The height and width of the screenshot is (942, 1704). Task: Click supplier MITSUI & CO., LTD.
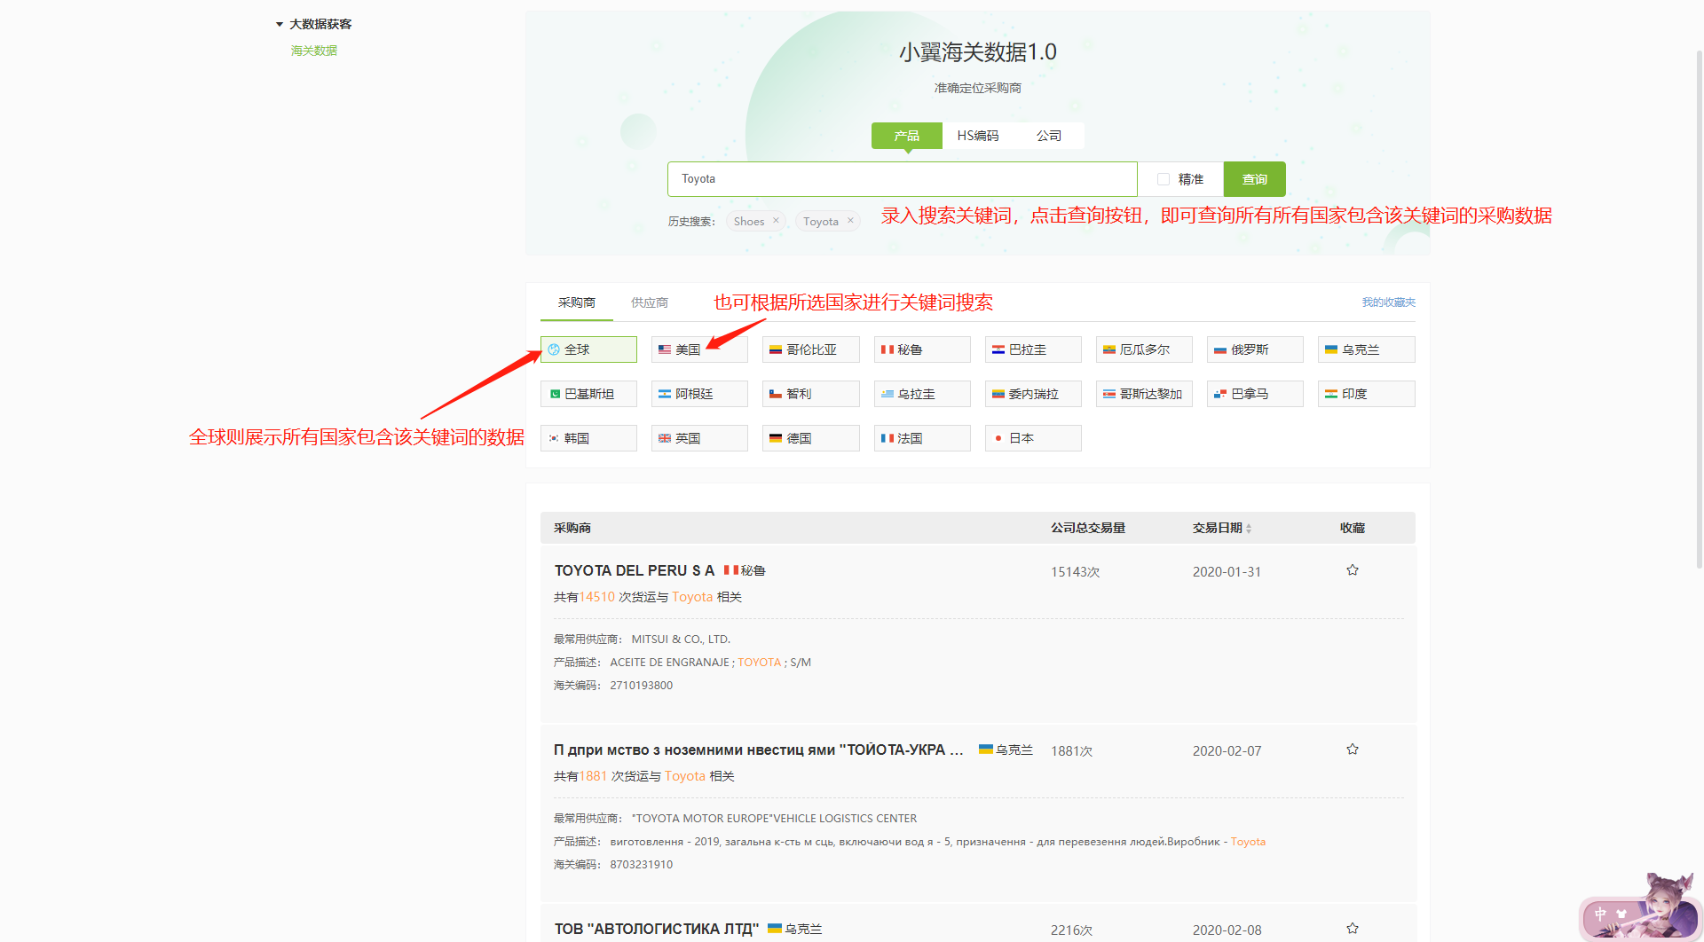pyautogui.click(x=681, y=639)
